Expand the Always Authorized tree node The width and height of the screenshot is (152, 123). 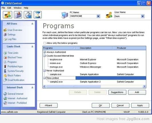pos(45,52)
